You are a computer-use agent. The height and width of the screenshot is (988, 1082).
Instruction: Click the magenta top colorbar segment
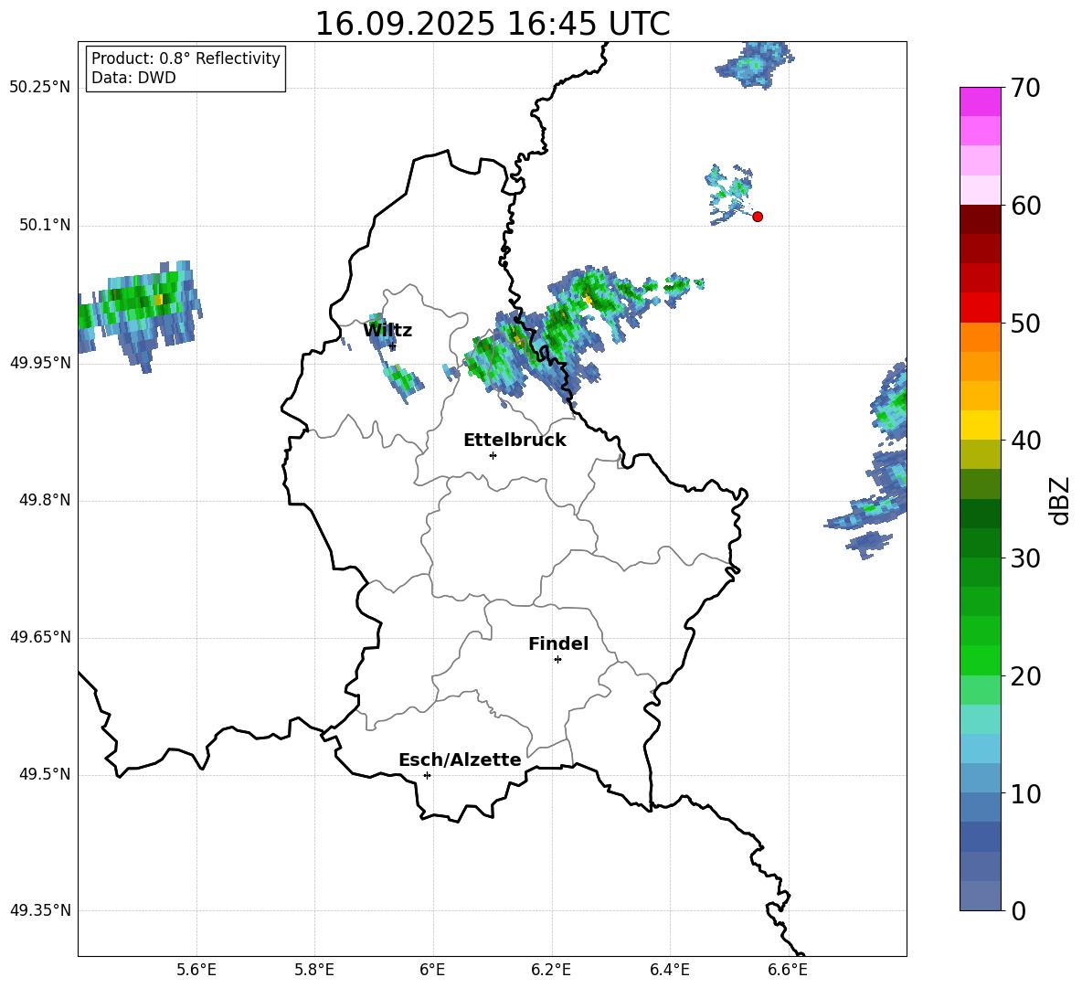pos(981,102)
